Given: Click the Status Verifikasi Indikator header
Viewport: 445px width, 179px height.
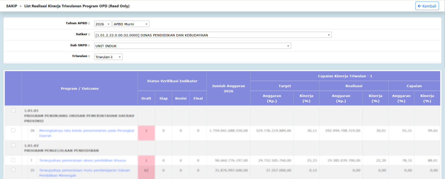Looking at the screenshot, I should (x=172, y=81).
